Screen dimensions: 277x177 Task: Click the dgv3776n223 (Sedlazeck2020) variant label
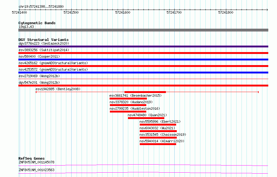(44, 43)
